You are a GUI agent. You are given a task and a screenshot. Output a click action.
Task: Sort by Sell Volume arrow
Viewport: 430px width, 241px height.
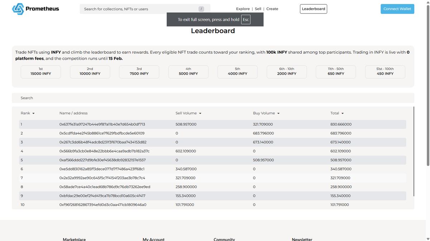[200, 114]
